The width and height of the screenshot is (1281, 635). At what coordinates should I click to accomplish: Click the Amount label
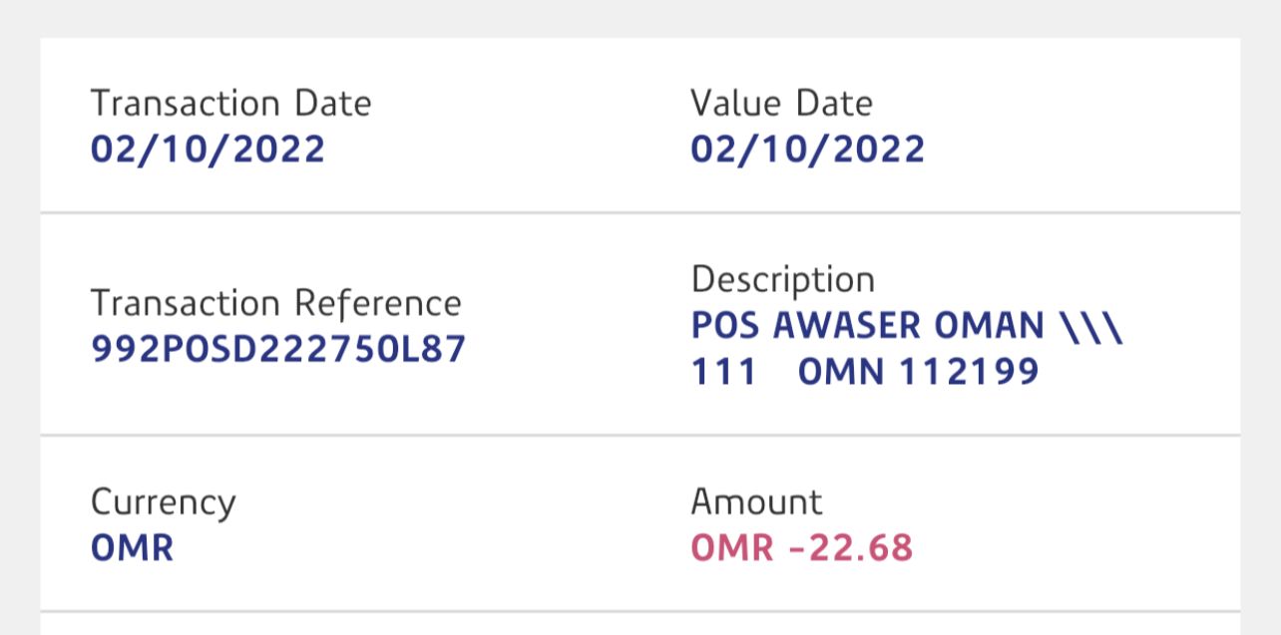click(756, 501)
